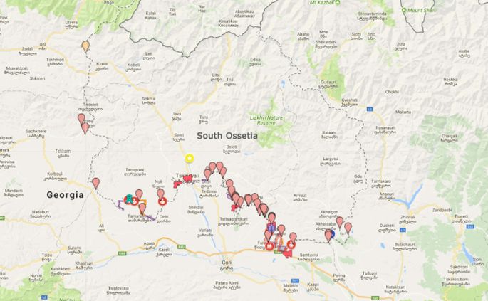The height and width of the screenshot is (301, 488).
Task: Select the pink pin above Tamarasheni label
Action: [x=142, y=208]
